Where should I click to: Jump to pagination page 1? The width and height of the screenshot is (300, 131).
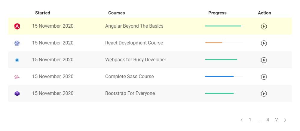click(250, 120)
